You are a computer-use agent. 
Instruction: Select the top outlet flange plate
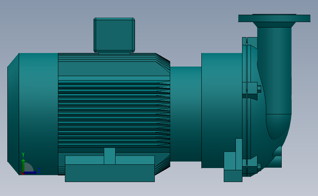[x=274, y=18]
